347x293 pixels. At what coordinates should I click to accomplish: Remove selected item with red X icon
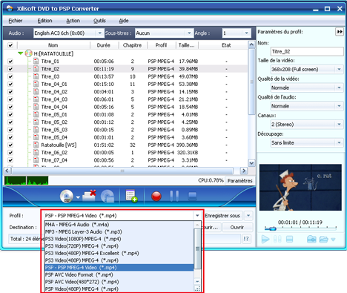click(x=89, y=196)
